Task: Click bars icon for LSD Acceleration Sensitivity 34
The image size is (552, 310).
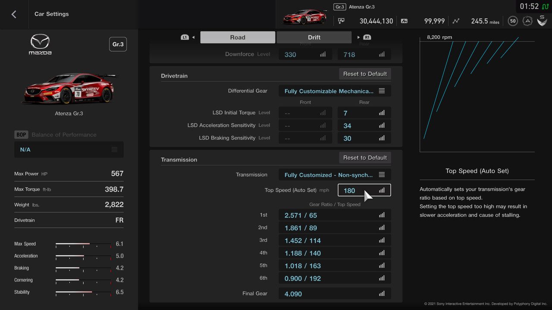Action: coord(382,126)
